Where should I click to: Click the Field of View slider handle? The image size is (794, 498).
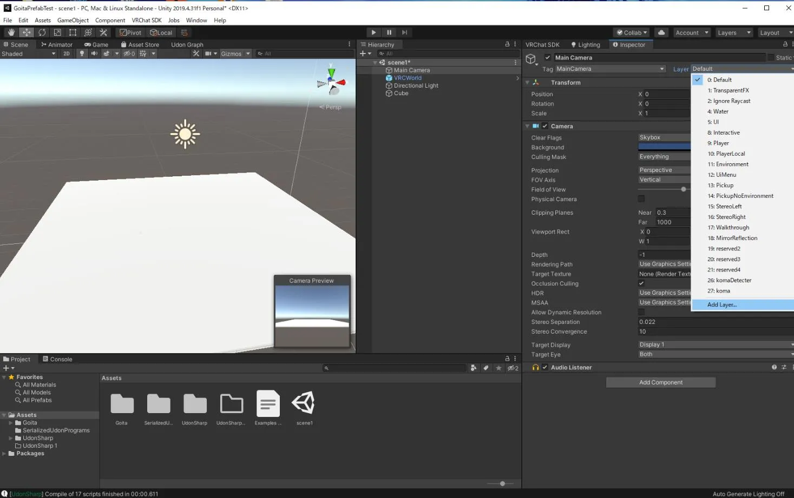click(x=684, y=189)
